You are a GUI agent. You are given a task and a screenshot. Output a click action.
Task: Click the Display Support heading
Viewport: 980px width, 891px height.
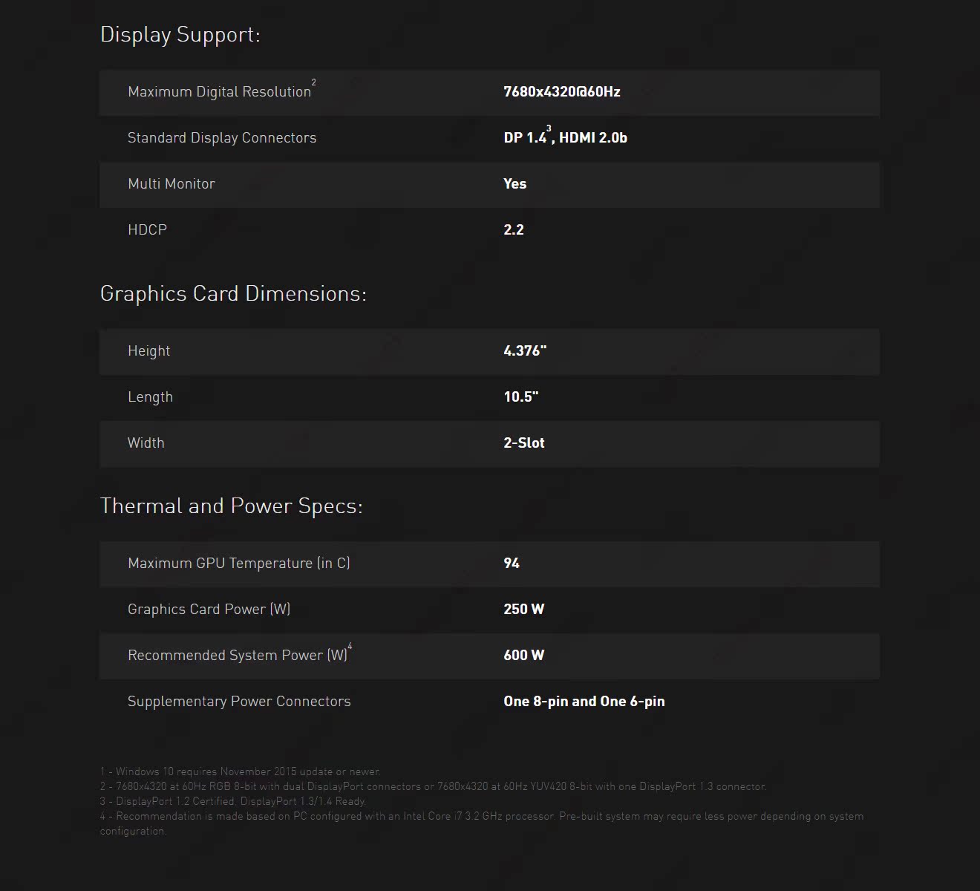coord(180,35)
